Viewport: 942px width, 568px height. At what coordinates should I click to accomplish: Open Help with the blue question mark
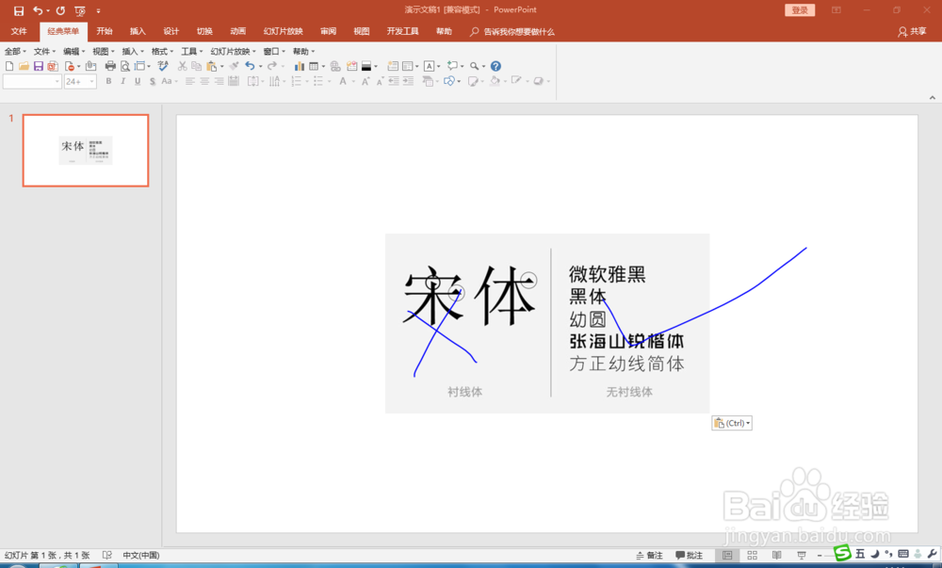495,66
